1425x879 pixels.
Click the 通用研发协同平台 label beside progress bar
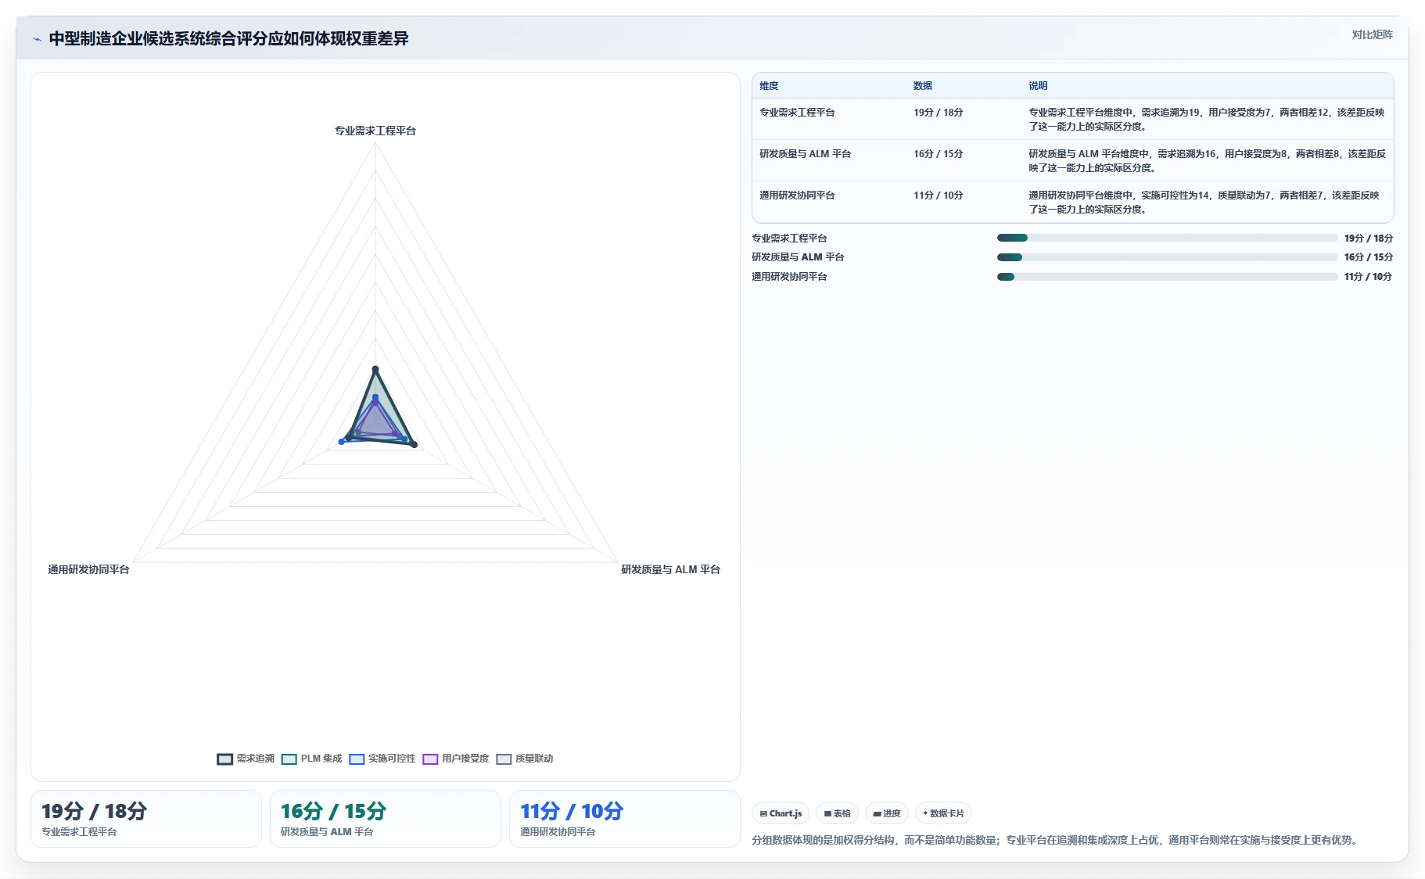pos(789,277)
